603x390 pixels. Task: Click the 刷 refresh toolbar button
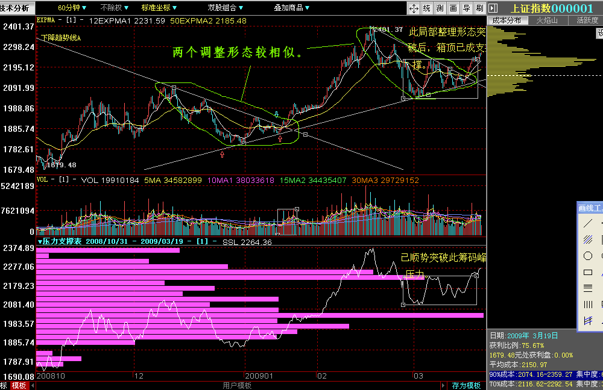(479, 8)
